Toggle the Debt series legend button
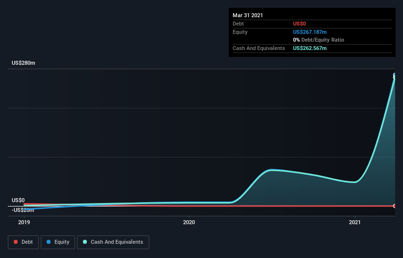The width and height of the screenshot is (403, 258). (x=23, y=242)
